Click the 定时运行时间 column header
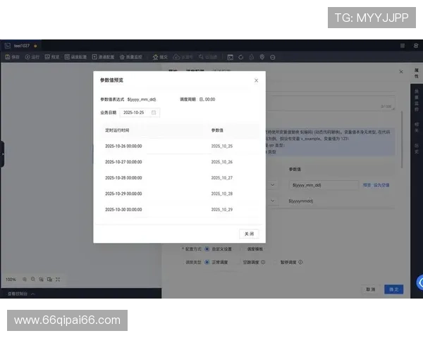This screenshot has height=338, width=423. tap(117, 130)
